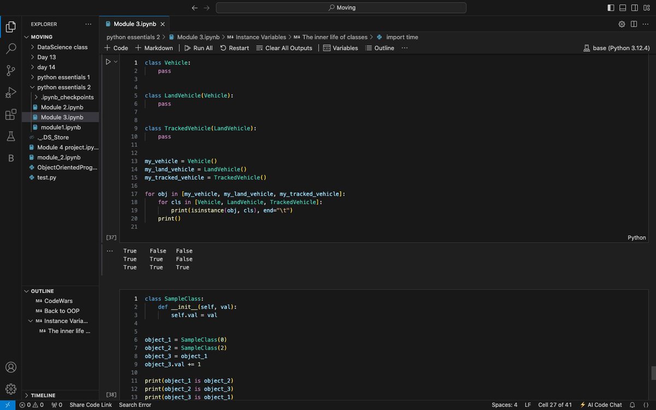Jump to CodeWars in outline
Viewport: 656px width, 410px height.
(60, 301)
